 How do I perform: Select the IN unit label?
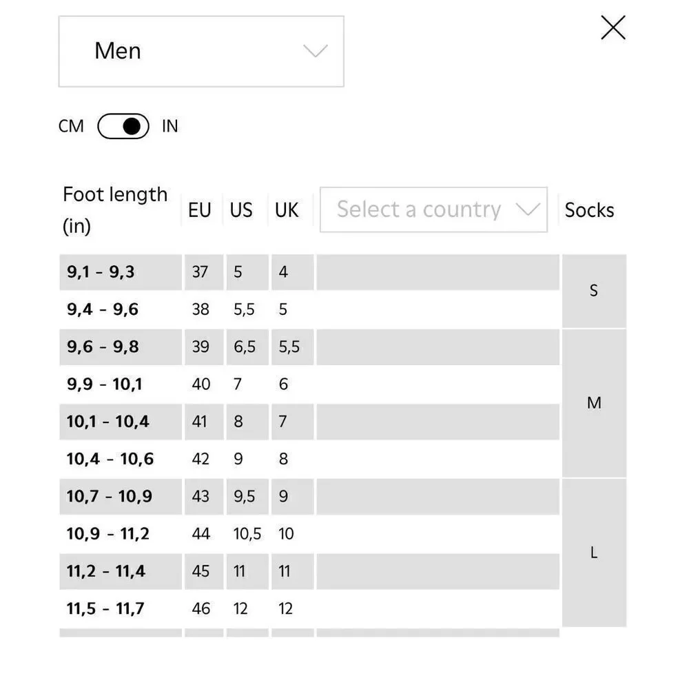170,126
